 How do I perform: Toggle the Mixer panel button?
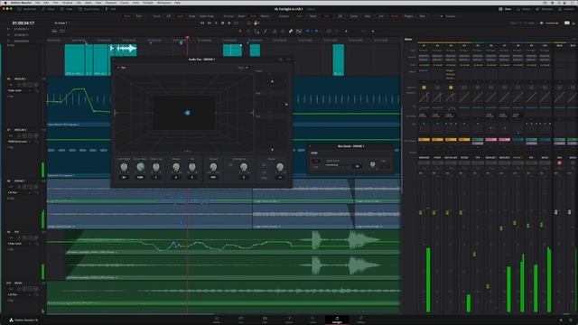[x=505, y=9]
